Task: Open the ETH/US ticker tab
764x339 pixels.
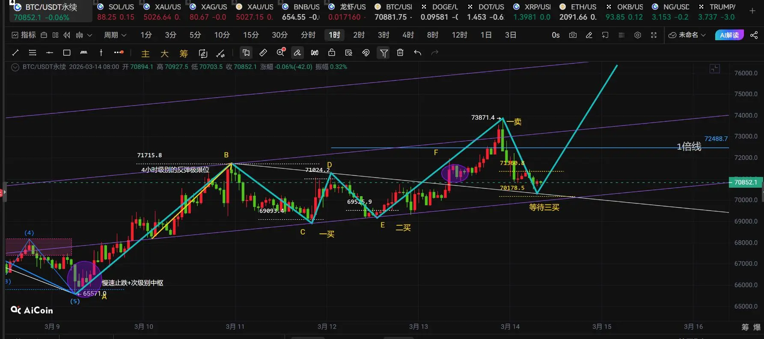Action: pos(578,12)
